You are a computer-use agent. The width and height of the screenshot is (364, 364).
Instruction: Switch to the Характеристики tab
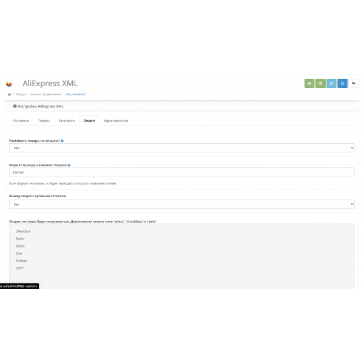point(116,121)
